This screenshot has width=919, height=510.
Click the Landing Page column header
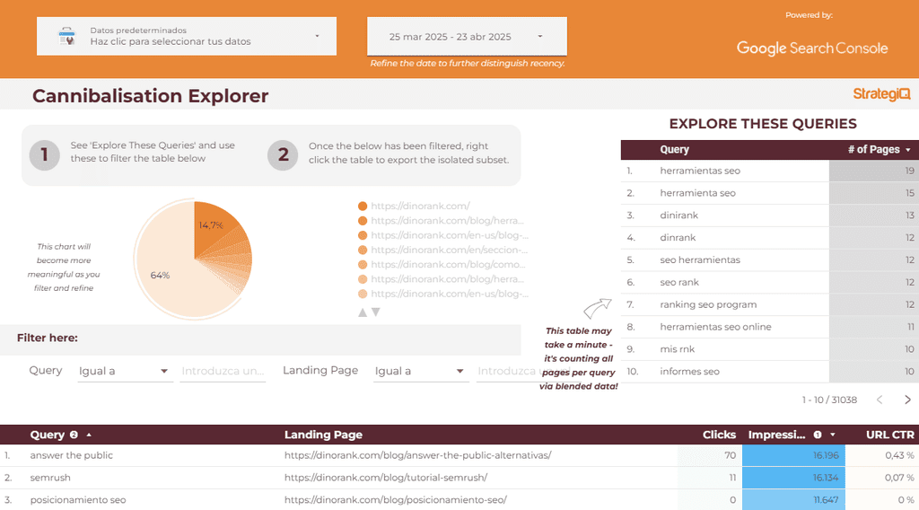tap(323, 435)
